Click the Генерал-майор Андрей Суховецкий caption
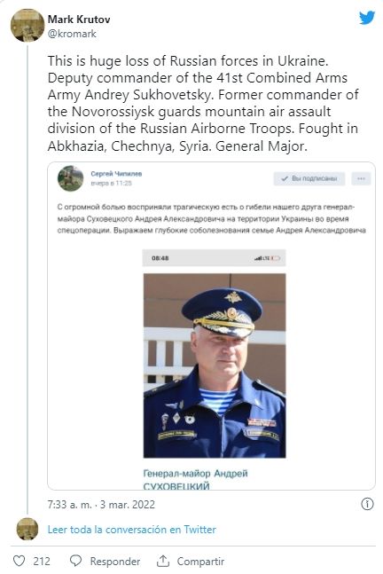 click(195, 479)
